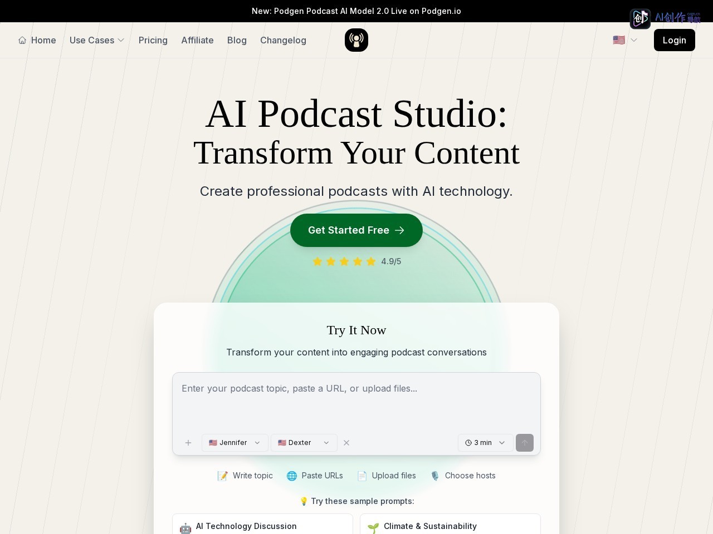713x534 pixels.
Task: Click the AI创作 badge icon at top right
Action: [x=640, y=18]
